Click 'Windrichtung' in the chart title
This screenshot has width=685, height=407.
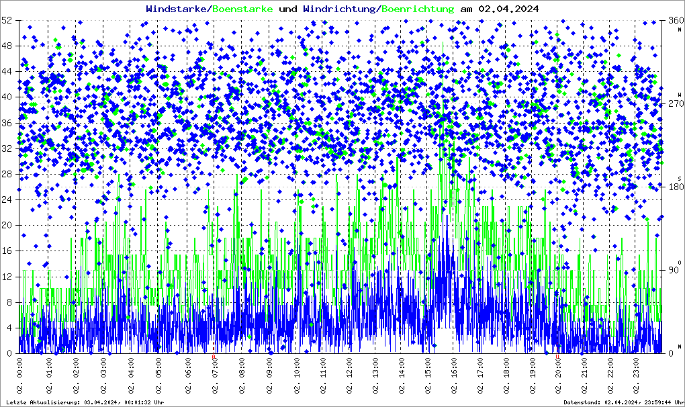338,9
